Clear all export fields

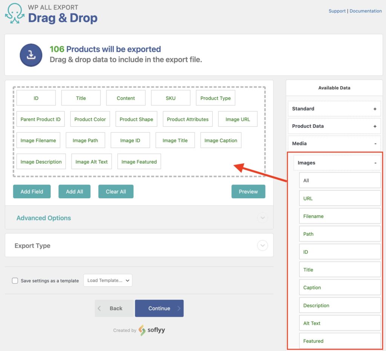pos(116,192)
